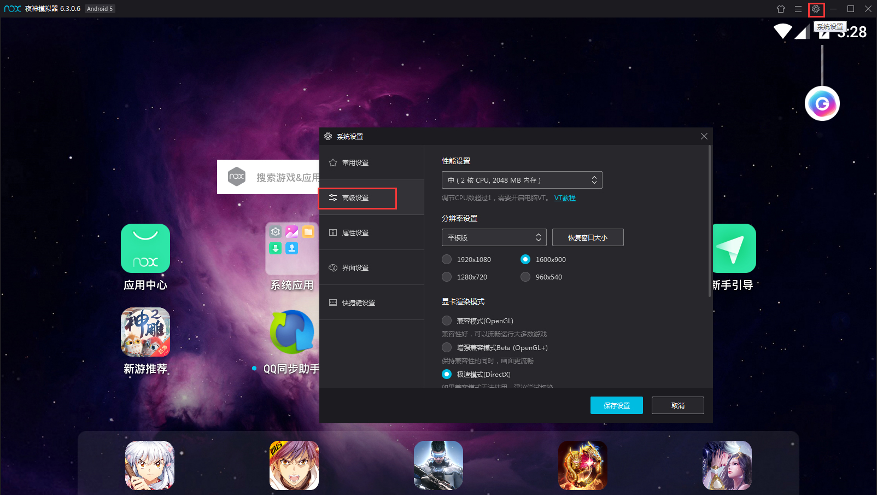Image resolution: width=877 pixels, height=495 pixels.
Task: Open the 系统应用 folder
Action: point(291,249)
